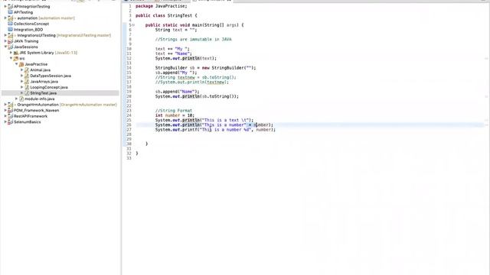Click the APITesting closed project icon
The image size is (490, 275).
pyautogui.click(x=10, y=12)
